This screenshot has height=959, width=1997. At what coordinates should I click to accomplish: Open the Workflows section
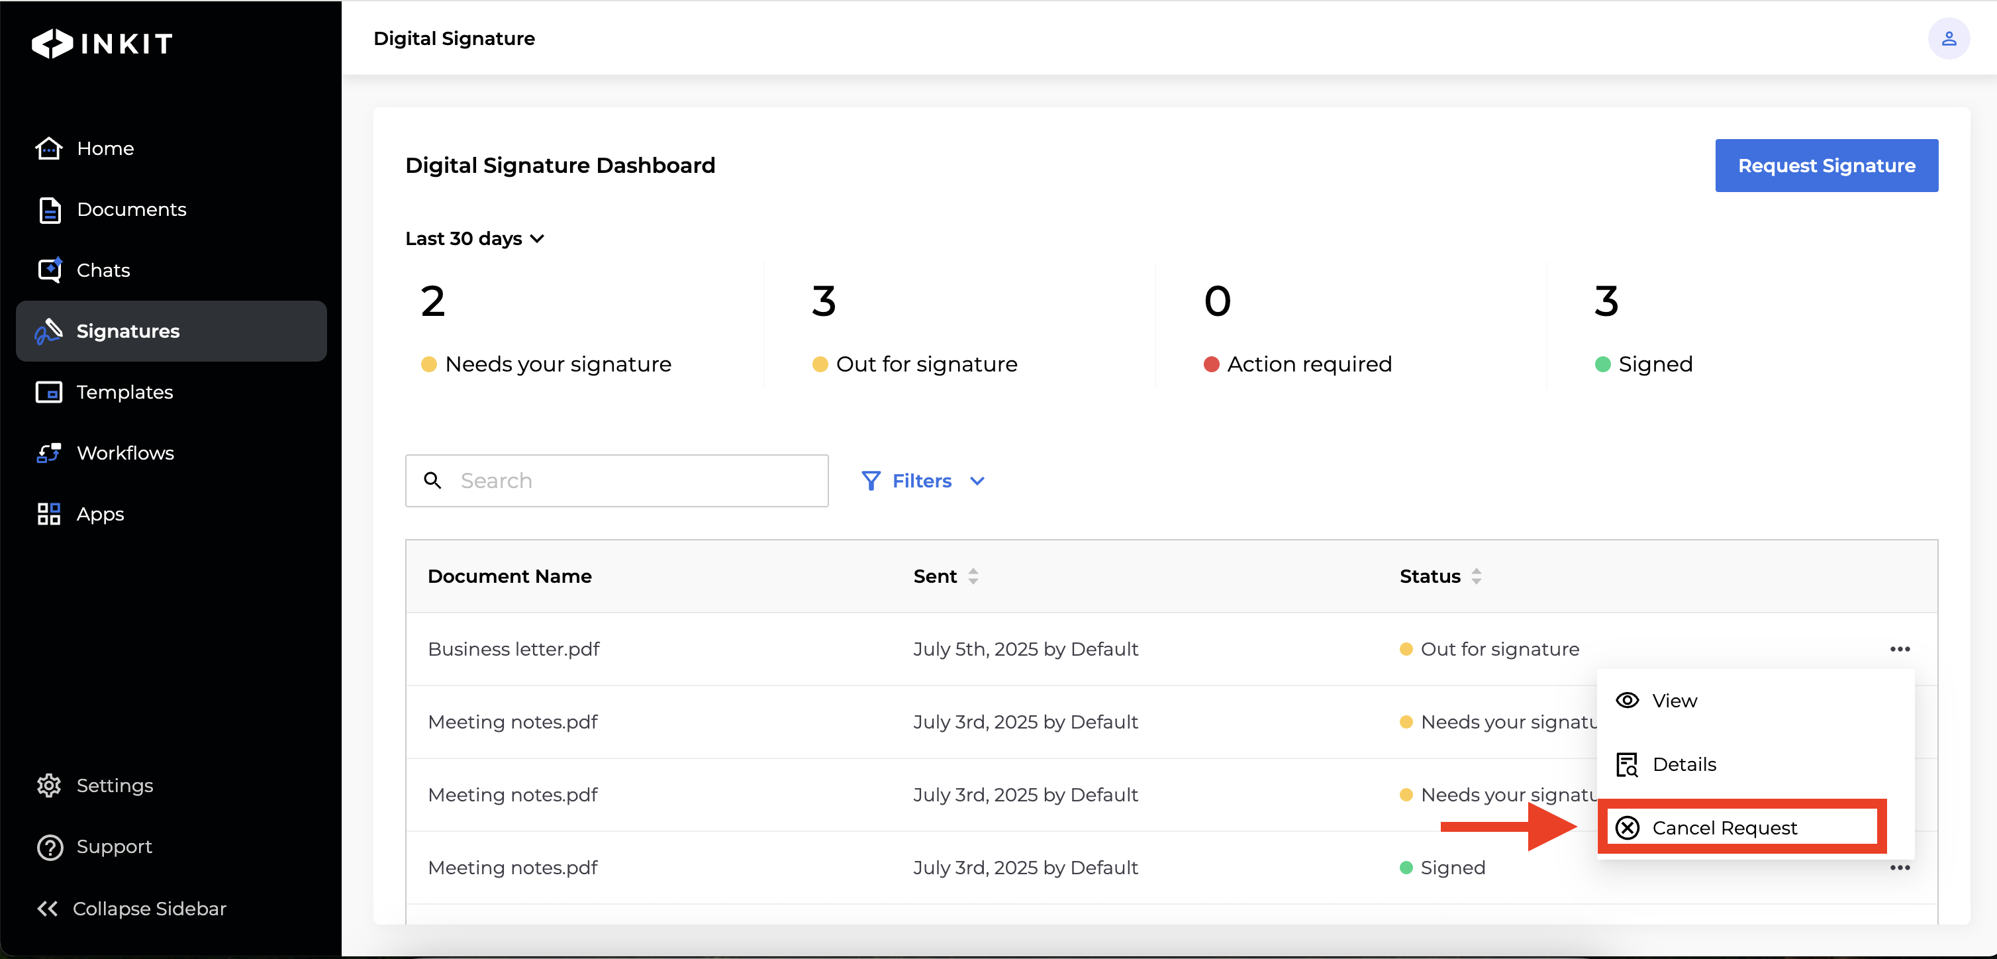click(124, 453)
